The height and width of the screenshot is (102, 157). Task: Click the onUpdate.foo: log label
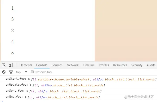pos(17,85)
